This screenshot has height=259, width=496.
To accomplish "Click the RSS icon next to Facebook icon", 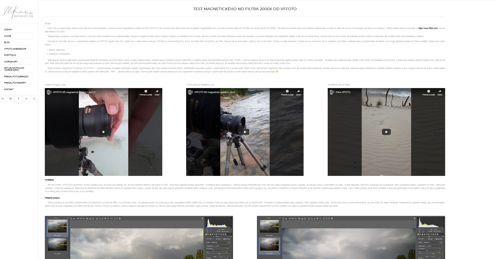I will 26,99.
